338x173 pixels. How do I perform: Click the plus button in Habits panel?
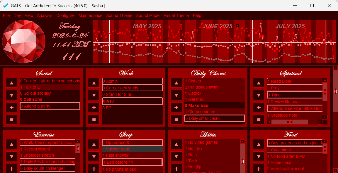tap(176, 169)
